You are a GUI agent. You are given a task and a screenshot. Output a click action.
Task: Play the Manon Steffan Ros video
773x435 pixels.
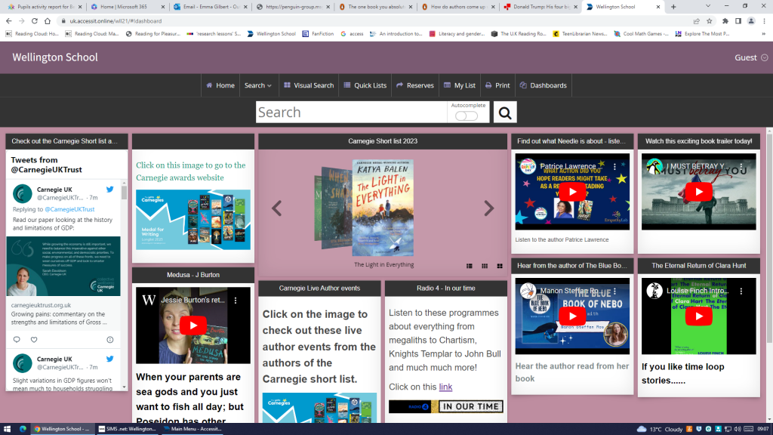click(x=572, y=316)
